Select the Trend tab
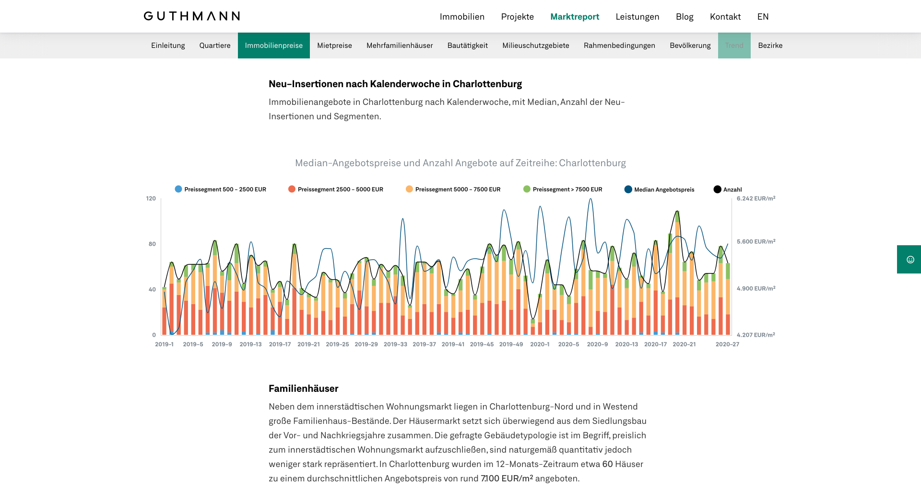Image resolution: width=921 pixels, height=490 pixels. [734, 46]
